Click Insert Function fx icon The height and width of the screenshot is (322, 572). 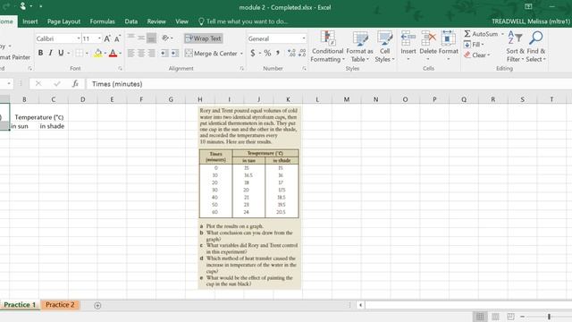[75, 84]
